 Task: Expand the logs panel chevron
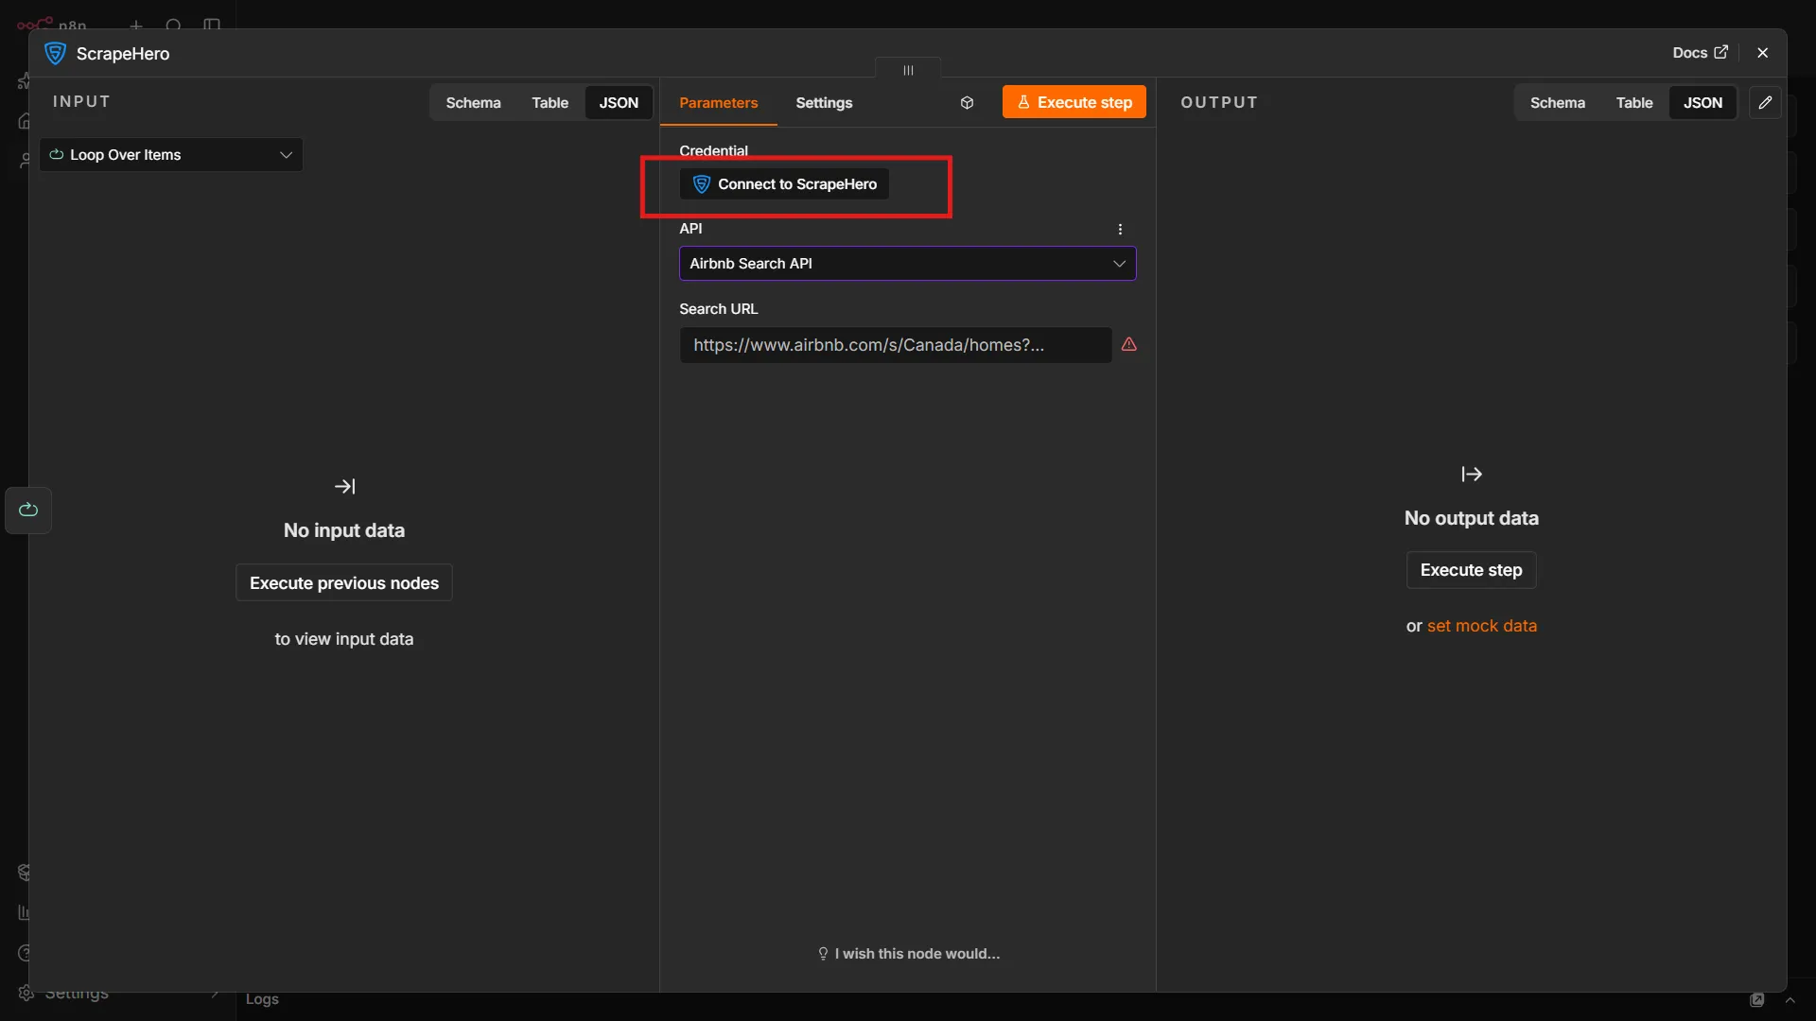tap(1790, 1000)
